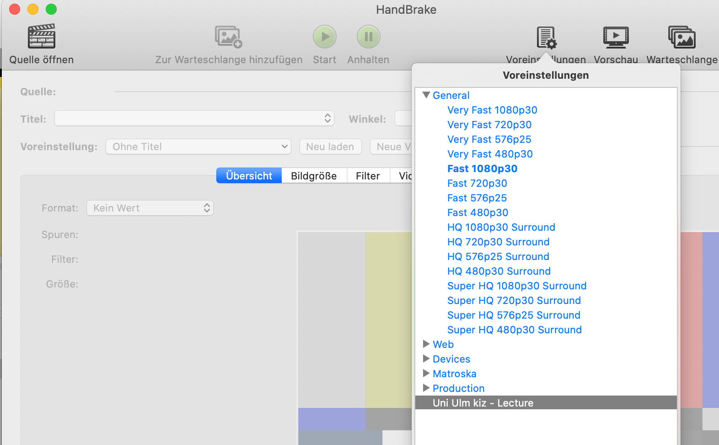
Task: Click the Production group label
Action: [x=458, y=388]
